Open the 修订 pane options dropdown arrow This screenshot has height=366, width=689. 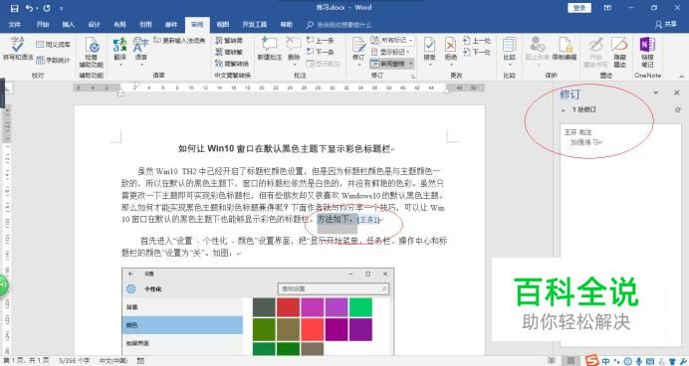(x=656, y=92)
